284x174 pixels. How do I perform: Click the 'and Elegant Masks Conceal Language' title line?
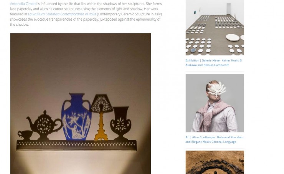[x=211, y=142]
